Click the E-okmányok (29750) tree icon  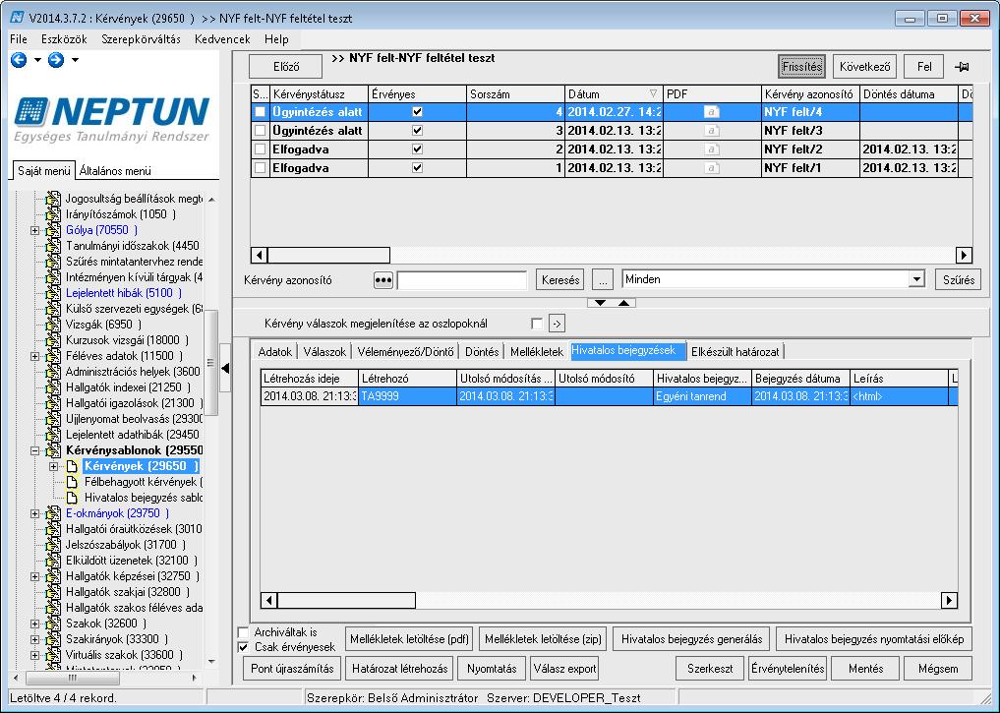pyautogui.click(x=53, y=513)
